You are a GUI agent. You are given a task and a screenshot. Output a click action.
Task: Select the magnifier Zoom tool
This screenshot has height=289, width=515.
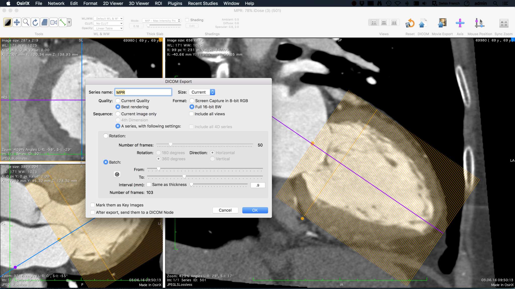pos(26,23)
